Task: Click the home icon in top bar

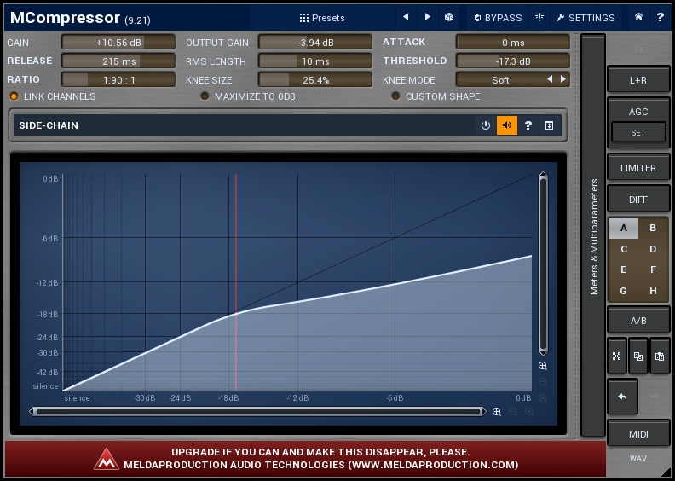Action: 639,17
